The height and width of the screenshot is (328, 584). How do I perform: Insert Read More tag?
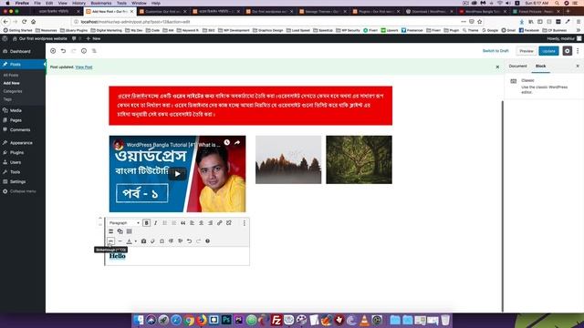[111, 231]
